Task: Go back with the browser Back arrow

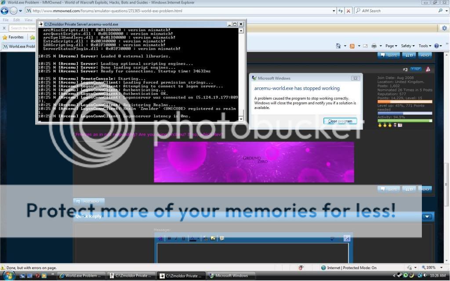Action: [4, 11]
